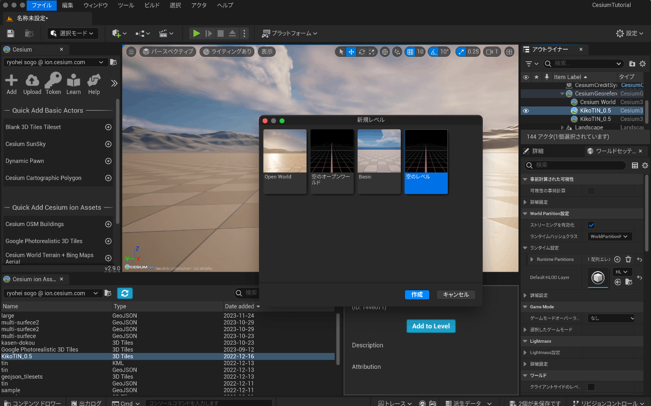Select the viewport select (cursor) tool
The image size is (651, 406).
(341, 52)
